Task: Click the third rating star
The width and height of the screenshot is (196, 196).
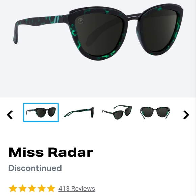Action: [32, 188]
